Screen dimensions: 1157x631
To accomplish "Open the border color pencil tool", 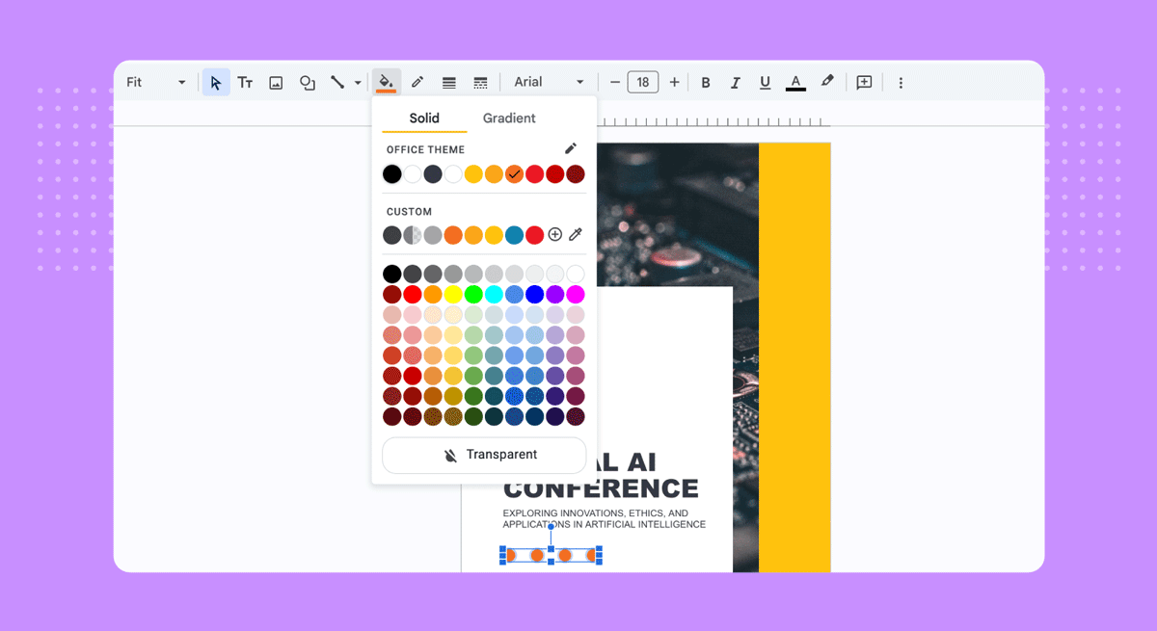I will click(x=417, y=83).
